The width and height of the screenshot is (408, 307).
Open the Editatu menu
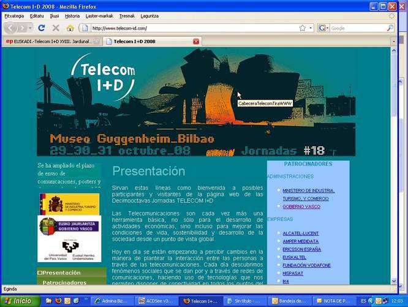pyautogui.click(x=37, y=16)
